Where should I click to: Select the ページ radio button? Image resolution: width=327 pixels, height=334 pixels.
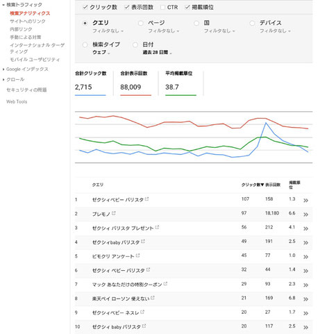(140, 23)
